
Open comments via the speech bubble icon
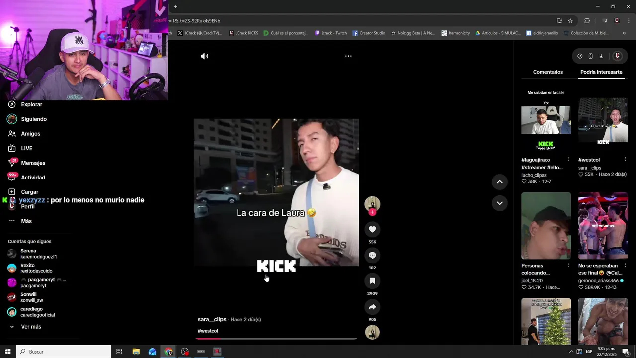(x=372, y=255)
